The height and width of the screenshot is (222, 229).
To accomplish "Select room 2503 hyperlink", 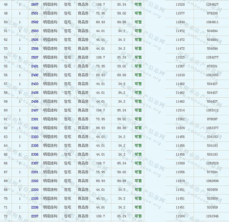I will [35, 31].
